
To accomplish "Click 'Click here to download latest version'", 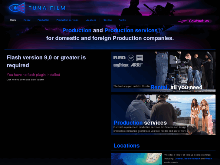I will click(25, 80).
